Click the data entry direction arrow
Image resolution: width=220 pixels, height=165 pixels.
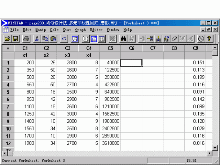click(x=8, y=48)
